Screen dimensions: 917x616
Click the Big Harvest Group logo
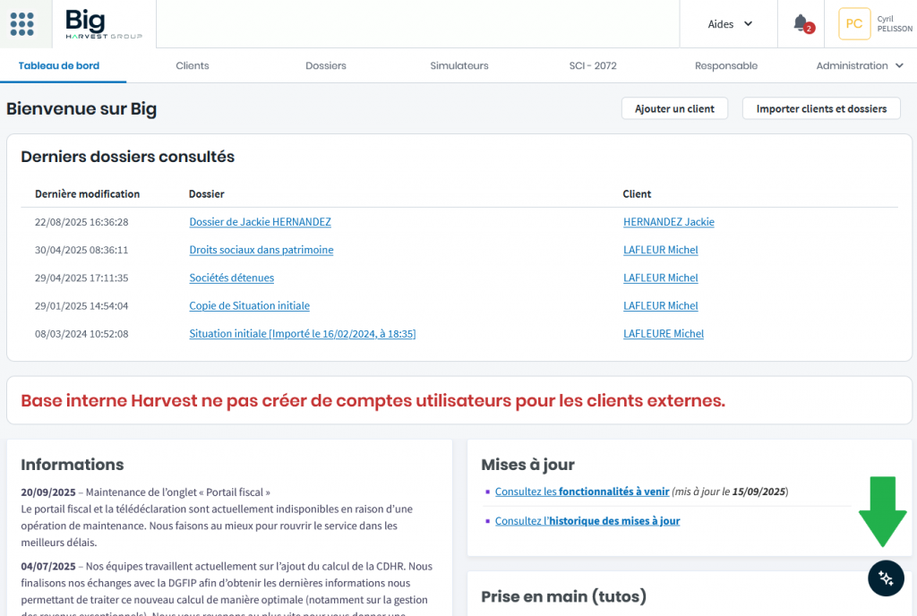[x=103, y=24]
